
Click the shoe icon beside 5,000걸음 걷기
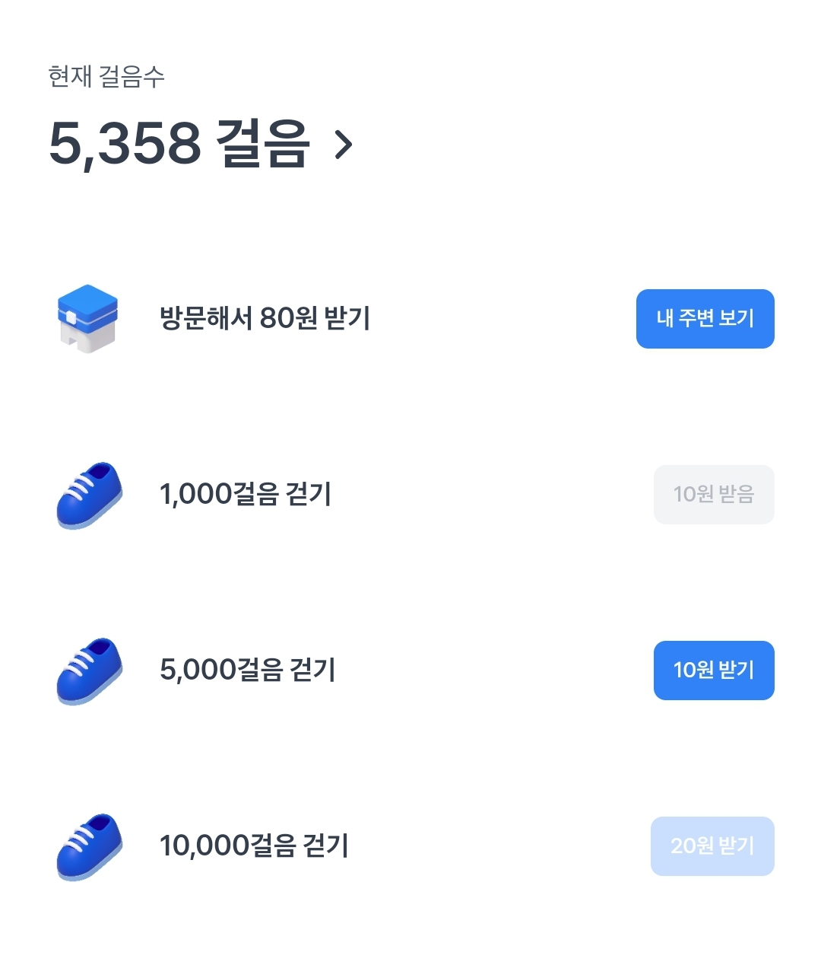coord(89,671)
